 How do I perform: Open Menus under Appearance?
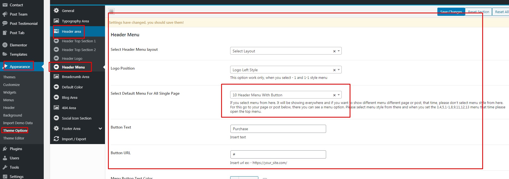coord(8,100)
